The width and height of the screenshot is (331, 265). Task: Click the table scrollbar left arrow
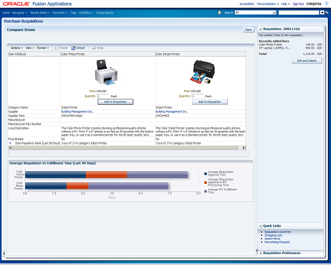pos(10,148)
